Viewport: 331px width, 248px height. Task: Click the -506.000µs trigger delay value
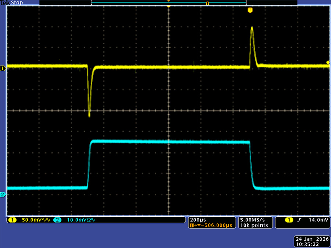pos(216,226)
